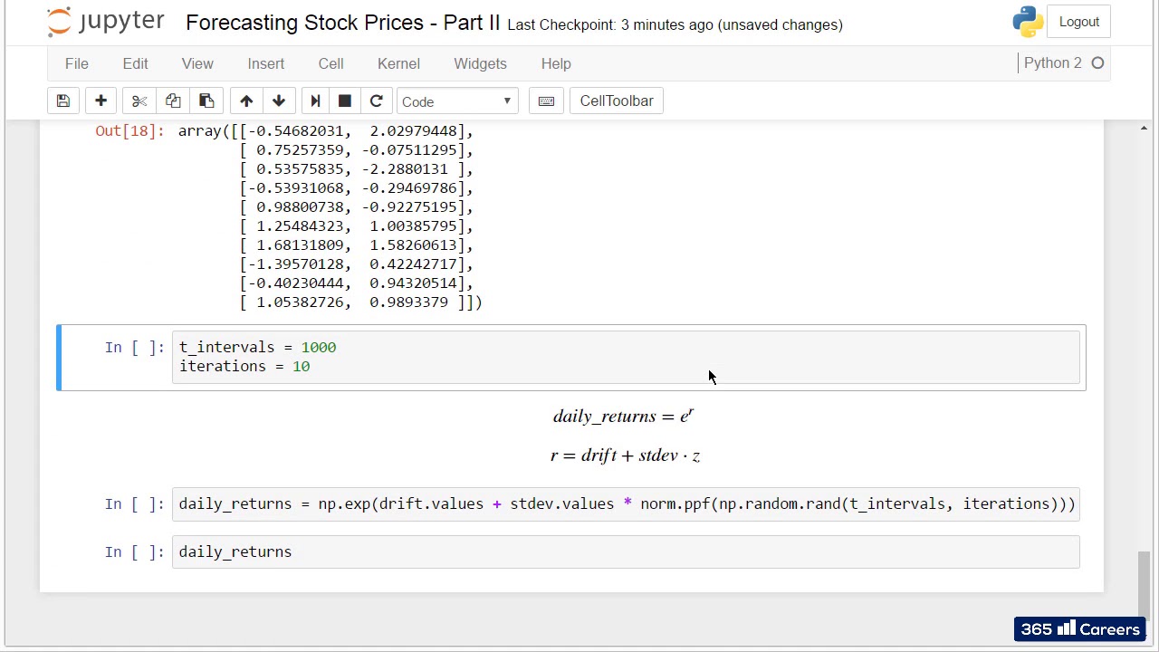
Task: Open the Widgets menu
Action: click(x=480, y=63)
